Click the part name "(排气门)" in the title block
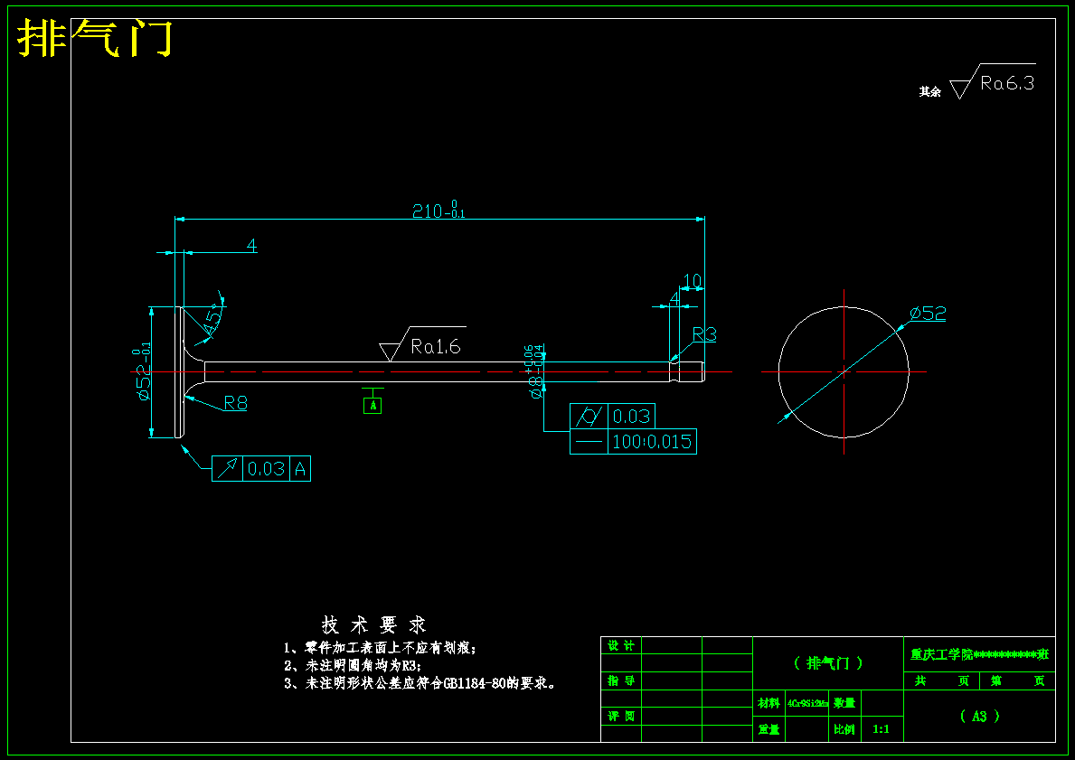The width and height of the screenshot is (1075, 760). pyautogui.click(x=828, y=663)
